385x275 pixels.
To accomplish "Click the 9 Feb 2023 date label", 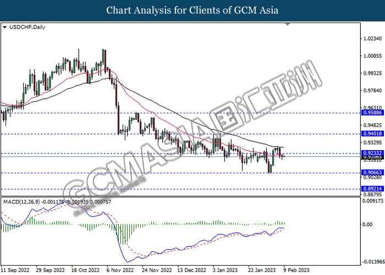I will point(296,270).
